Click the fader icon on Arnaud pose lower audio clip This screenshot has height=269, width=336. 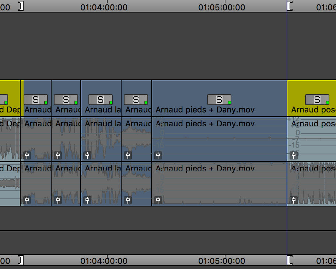pos(294,200)
